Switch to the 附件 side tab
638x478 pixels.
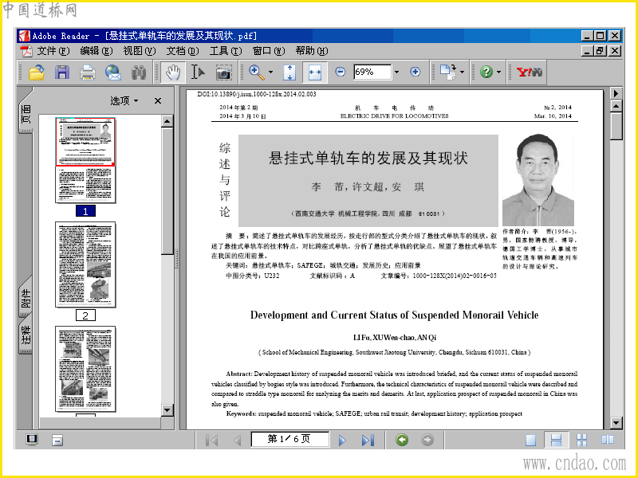pos(26,297)
